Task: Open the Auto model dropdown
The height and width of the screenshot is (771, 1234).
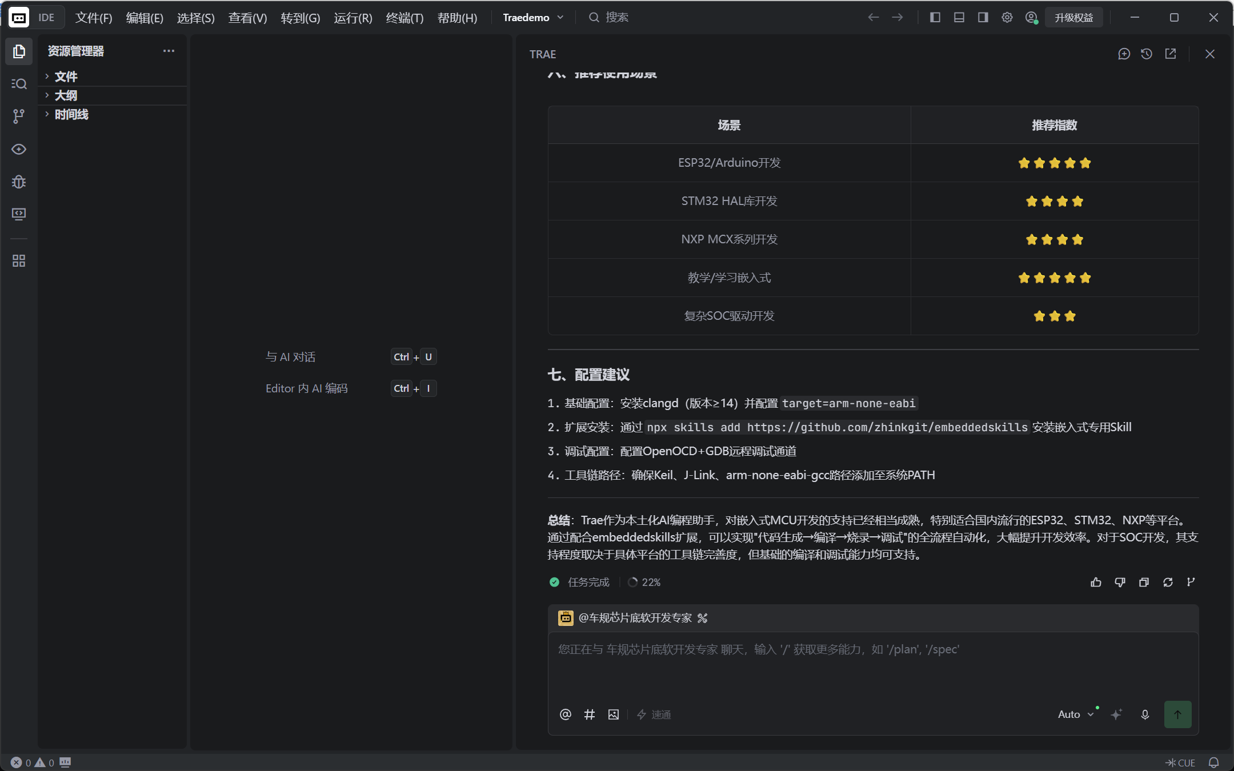Action: click(x=1076, y=714)
